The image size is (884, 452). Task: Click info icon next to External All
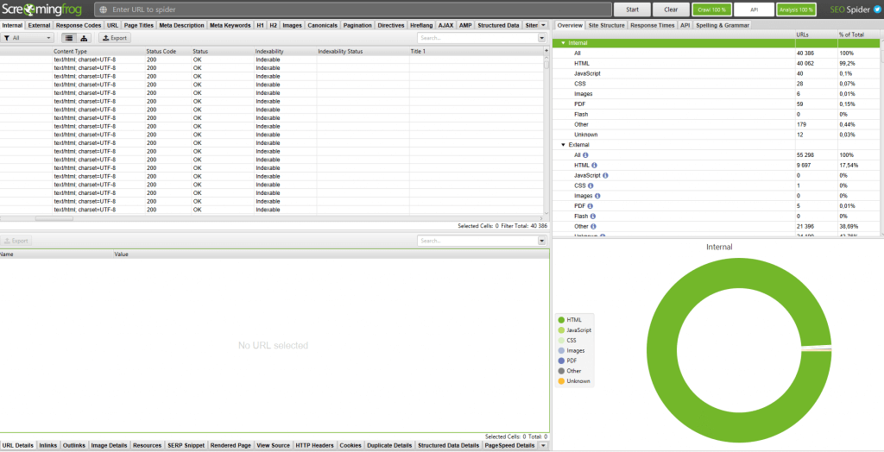click(586, 154)
